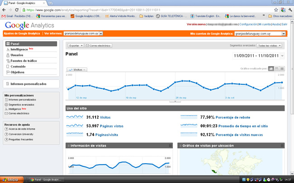Open Intelligence Beta menu item
Viewport: 294px width, 183px height.
31,49
